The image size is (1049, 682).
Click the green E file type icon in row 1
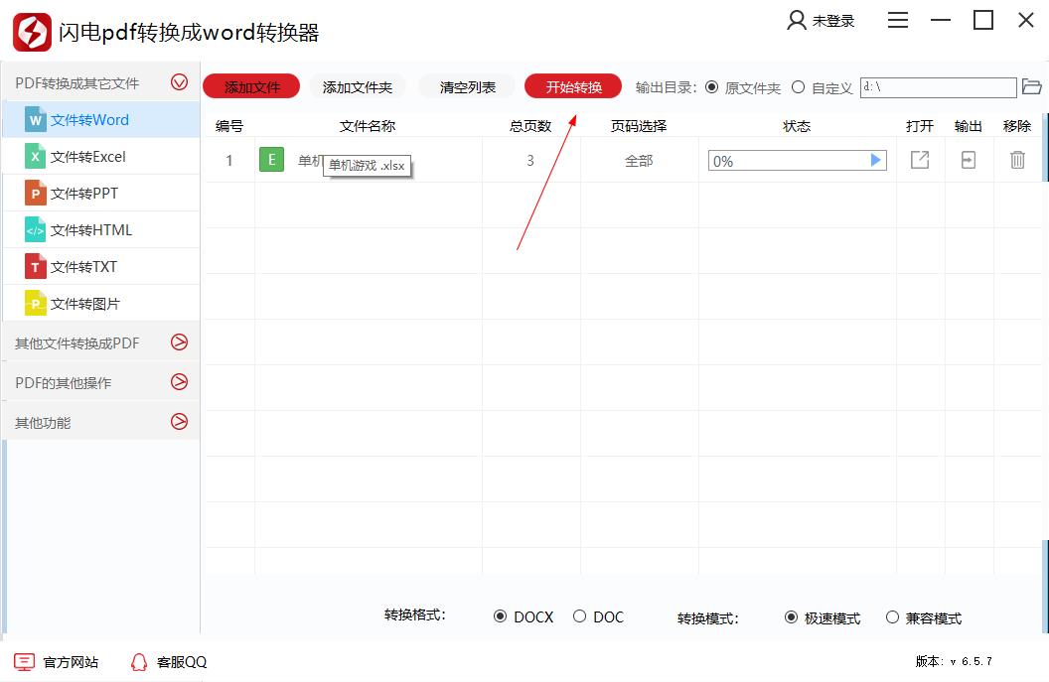click(271, 160)
